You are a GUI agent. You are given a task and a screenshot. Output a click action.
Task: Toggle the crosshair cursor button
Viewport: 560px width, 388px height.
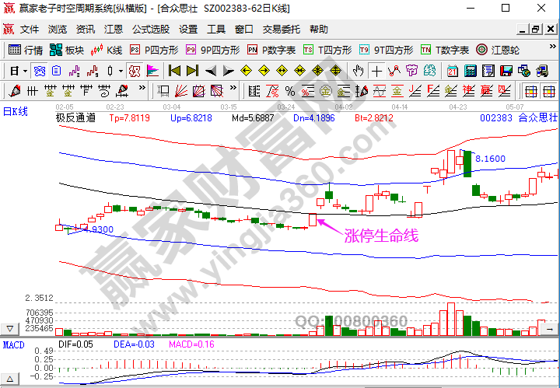click(x=376, y=71)
